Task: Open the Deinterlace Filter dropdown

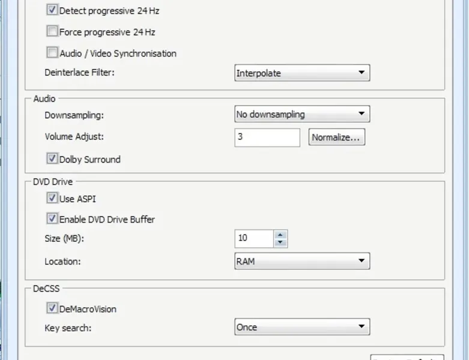Action: pos(301,73)
